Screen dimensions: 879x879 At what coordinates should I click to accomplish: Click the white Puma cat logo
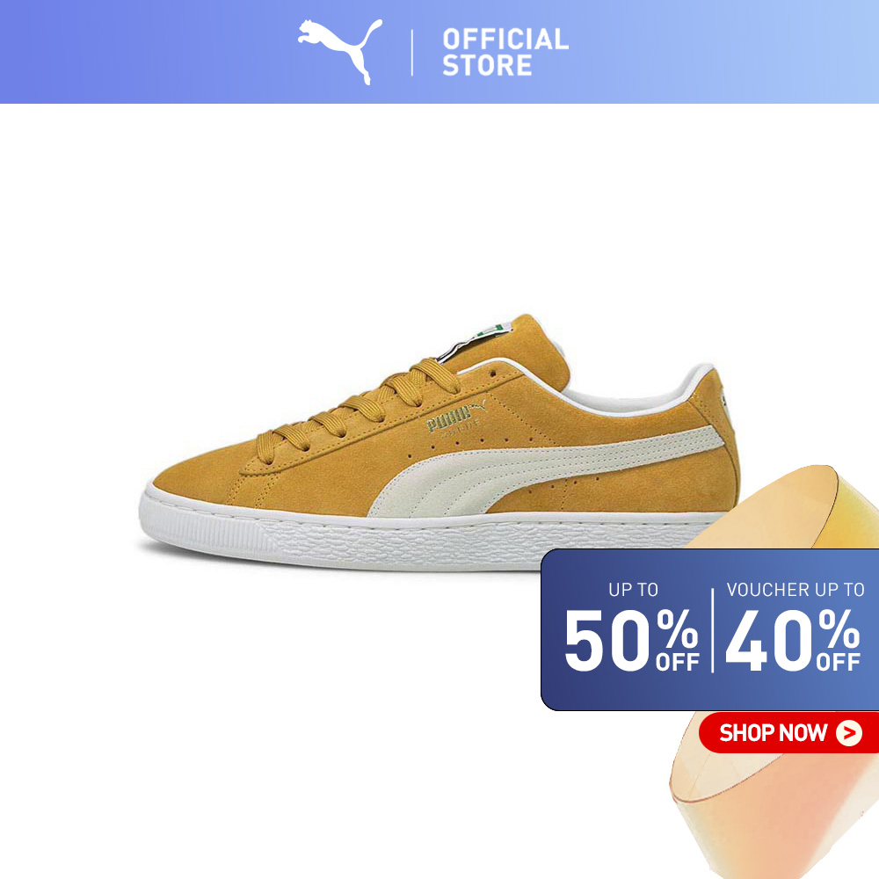(x=340, y=52)
